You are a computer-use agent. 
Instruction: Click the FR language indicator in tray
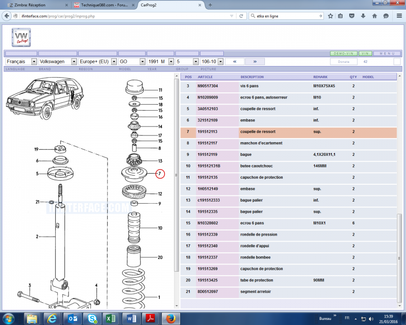coord(347,318)
